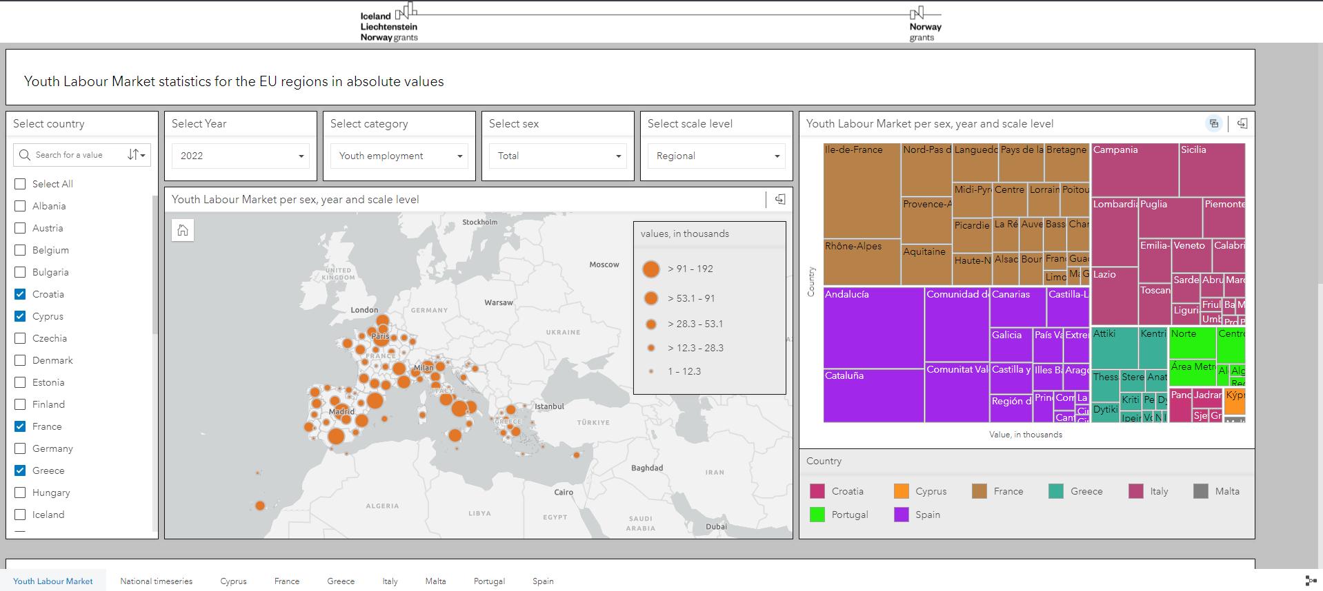
Task: Open the Portugal tab
Action: point(489,581)
